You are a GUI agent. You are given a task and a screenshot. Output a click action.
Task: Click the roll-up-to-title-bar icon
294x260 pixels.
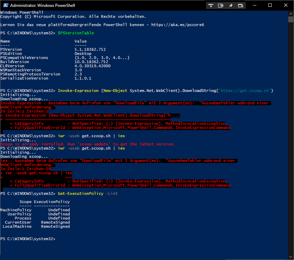click(x=211, y=6)
